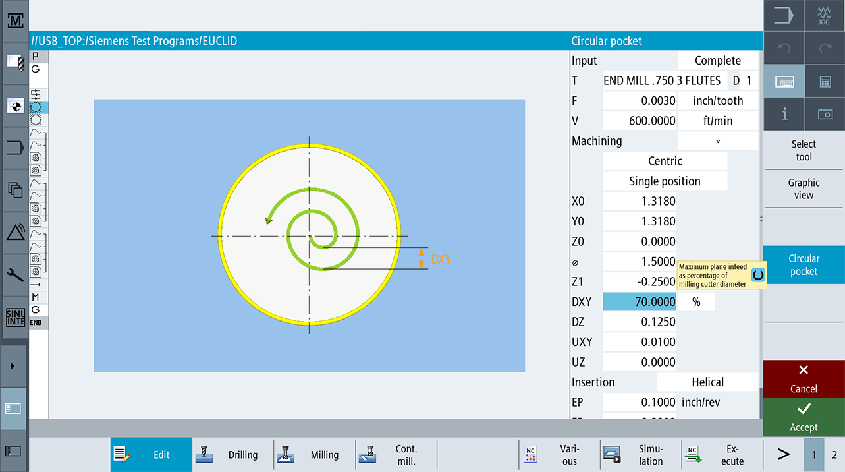Open the calculator icon
This screenshot has height=472, width=845.
(825, 82)
